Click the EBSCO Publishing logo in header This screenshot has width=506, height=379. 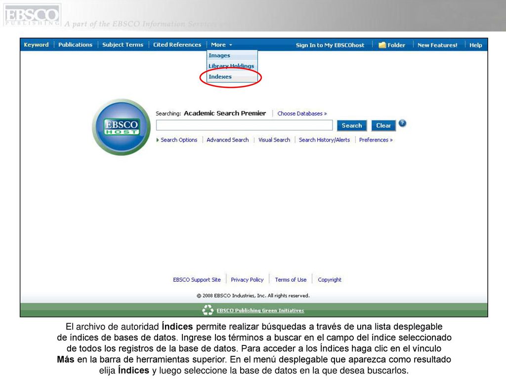pyautogui.click(x=32, y=15)
